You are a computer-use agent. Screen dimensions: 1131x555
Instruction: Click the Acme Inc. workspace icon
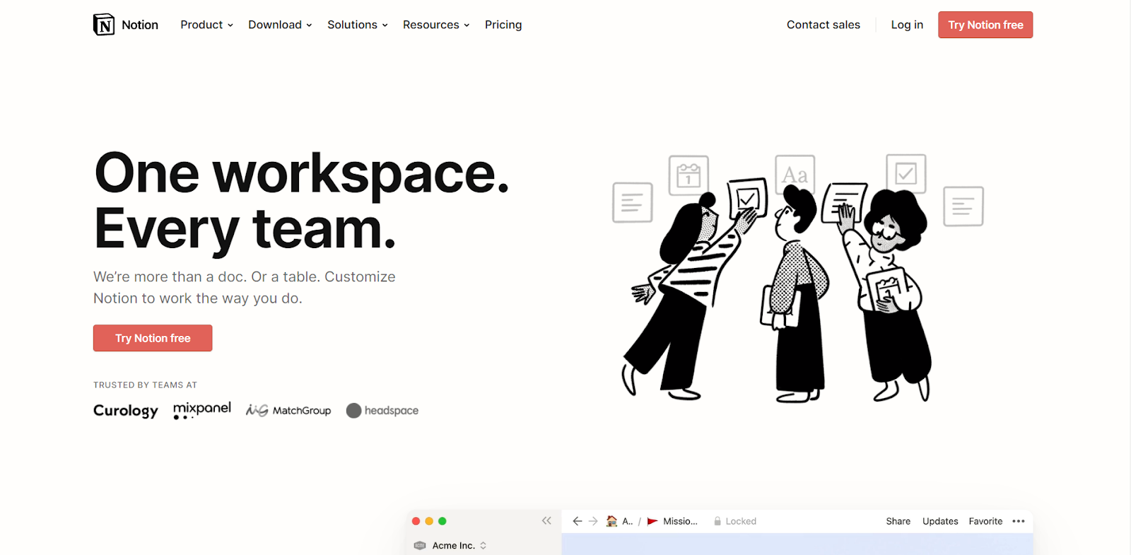tap(420, 546)
